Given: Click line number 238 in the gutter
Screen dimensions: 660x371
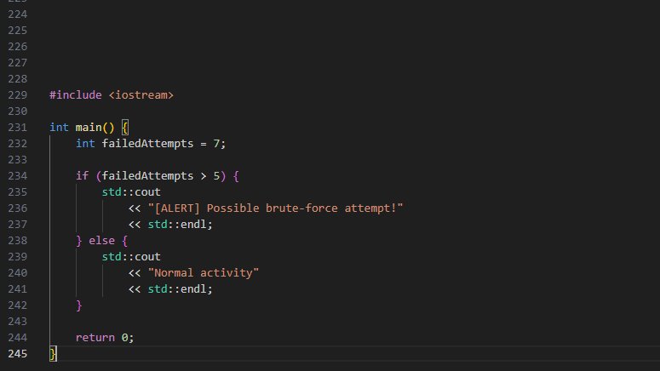Looking at the screenshot, I should (x=17, y=241).
